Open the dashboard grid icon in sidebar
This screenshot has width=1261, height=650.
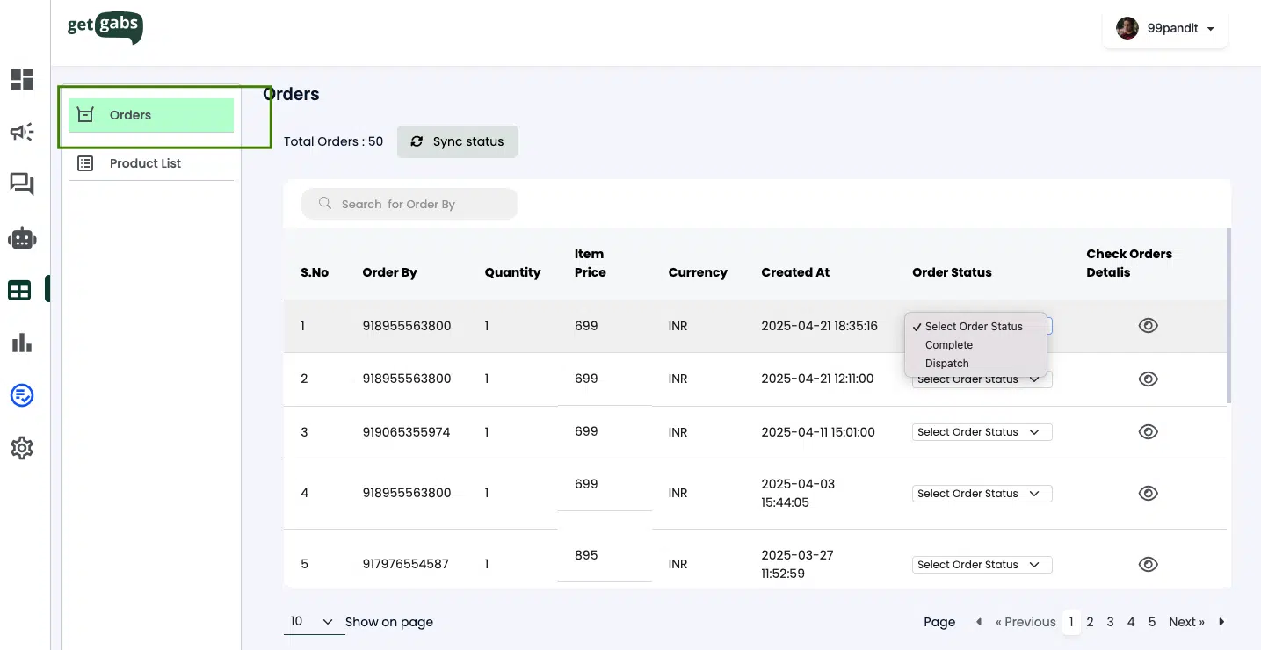(22, 79)
